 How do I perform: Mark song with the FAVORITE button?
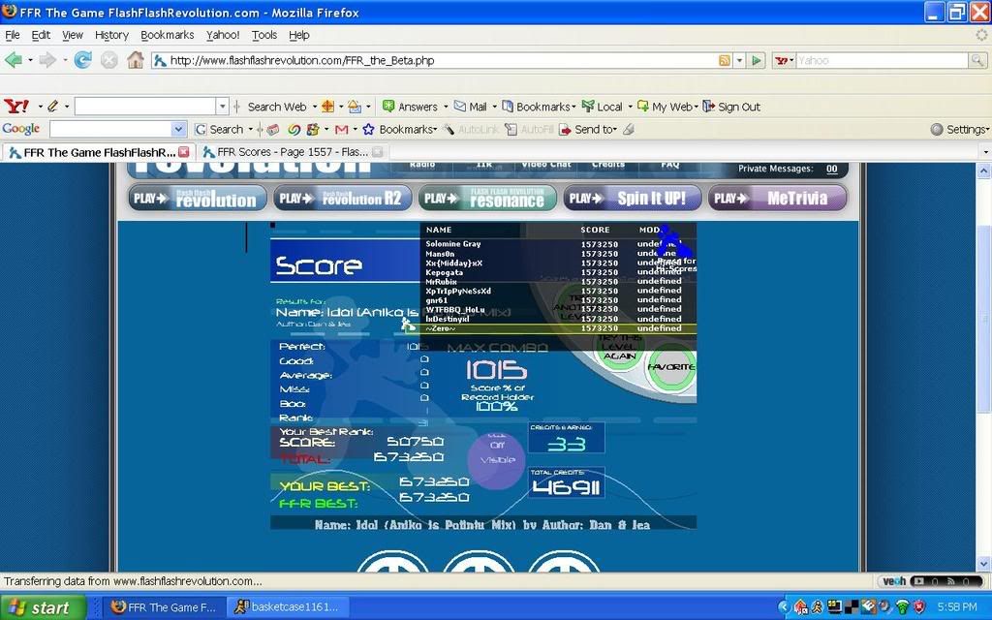pyautogui.click(x=670, y=368)
